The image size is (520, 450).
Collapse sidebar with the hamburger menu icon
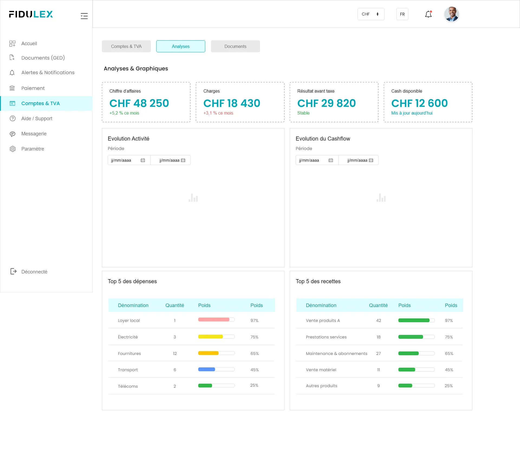84,16
